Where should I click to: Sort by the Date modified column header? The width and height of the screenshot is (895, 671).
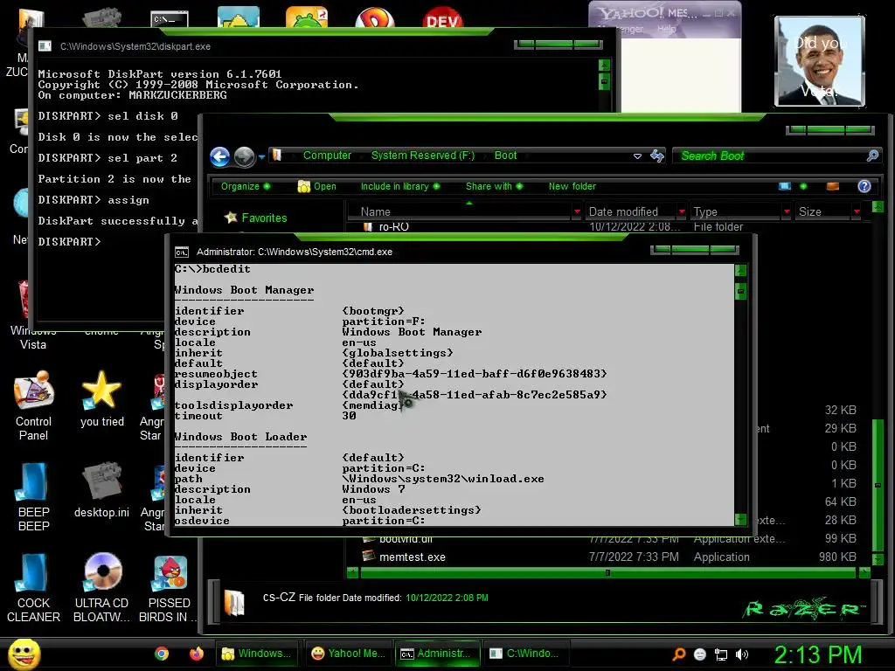[x=623, y=211]
